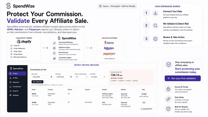Click the shield icon for Built for Shopify
Image resolution: width=208 pixels, height=117 pixels.
click(x=168, y=109)
